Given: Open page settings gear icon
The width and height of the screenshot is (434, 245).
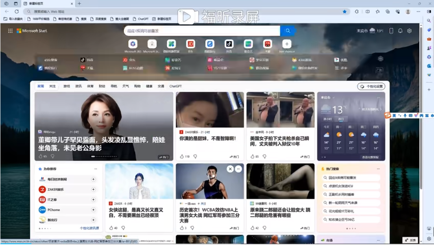Looking at the screenshot, I should [x=409, y=31].
